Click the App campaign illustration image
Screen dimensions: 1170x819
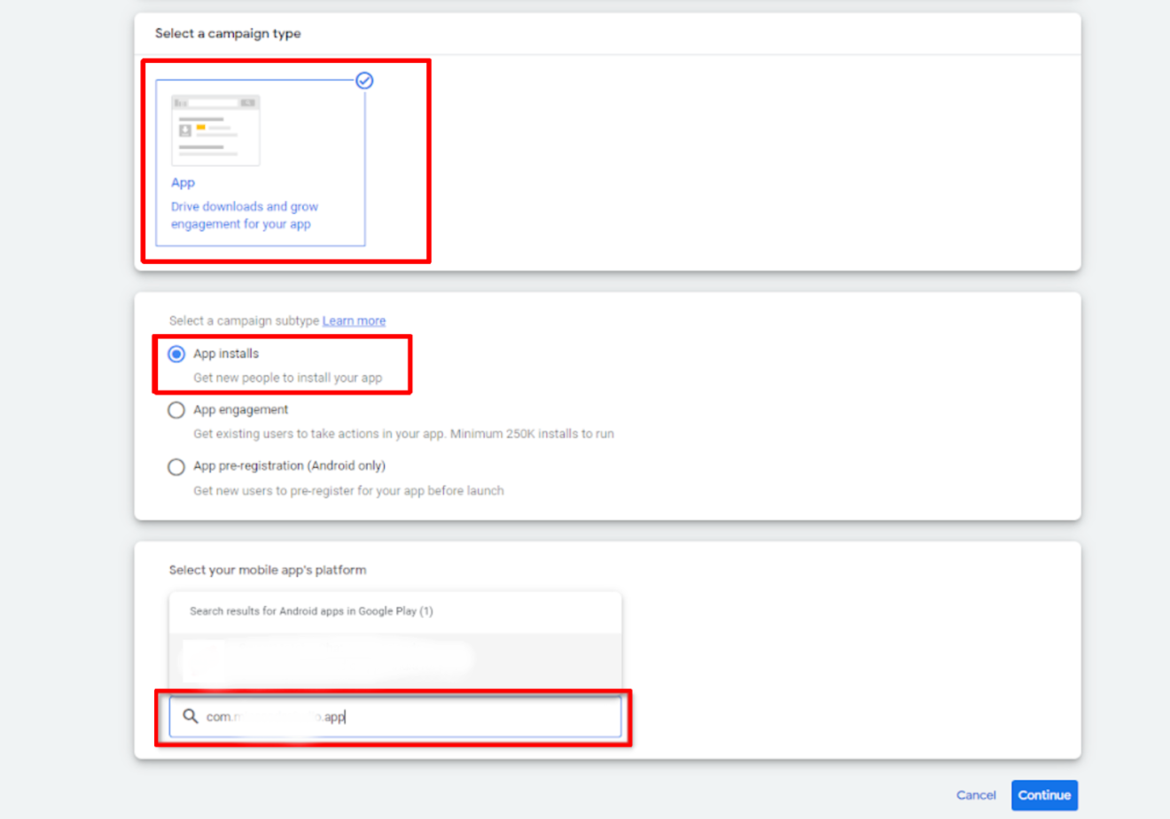click(215, 130)
